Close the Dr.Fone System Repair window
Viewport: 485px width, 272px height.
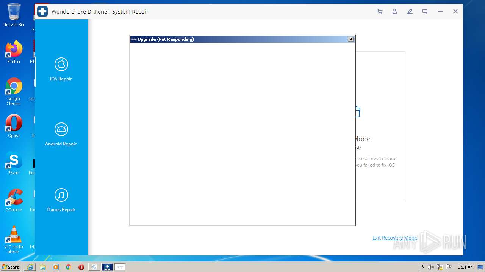click(x=455, y=12)
